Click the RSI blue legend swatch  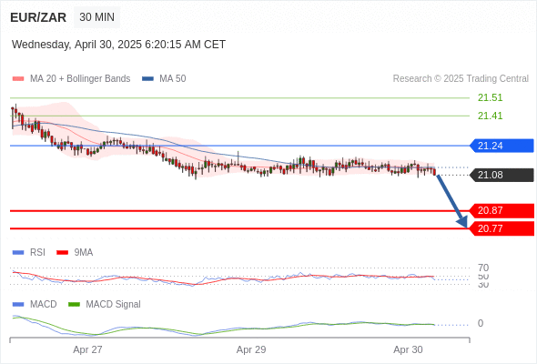pos(18,253)
